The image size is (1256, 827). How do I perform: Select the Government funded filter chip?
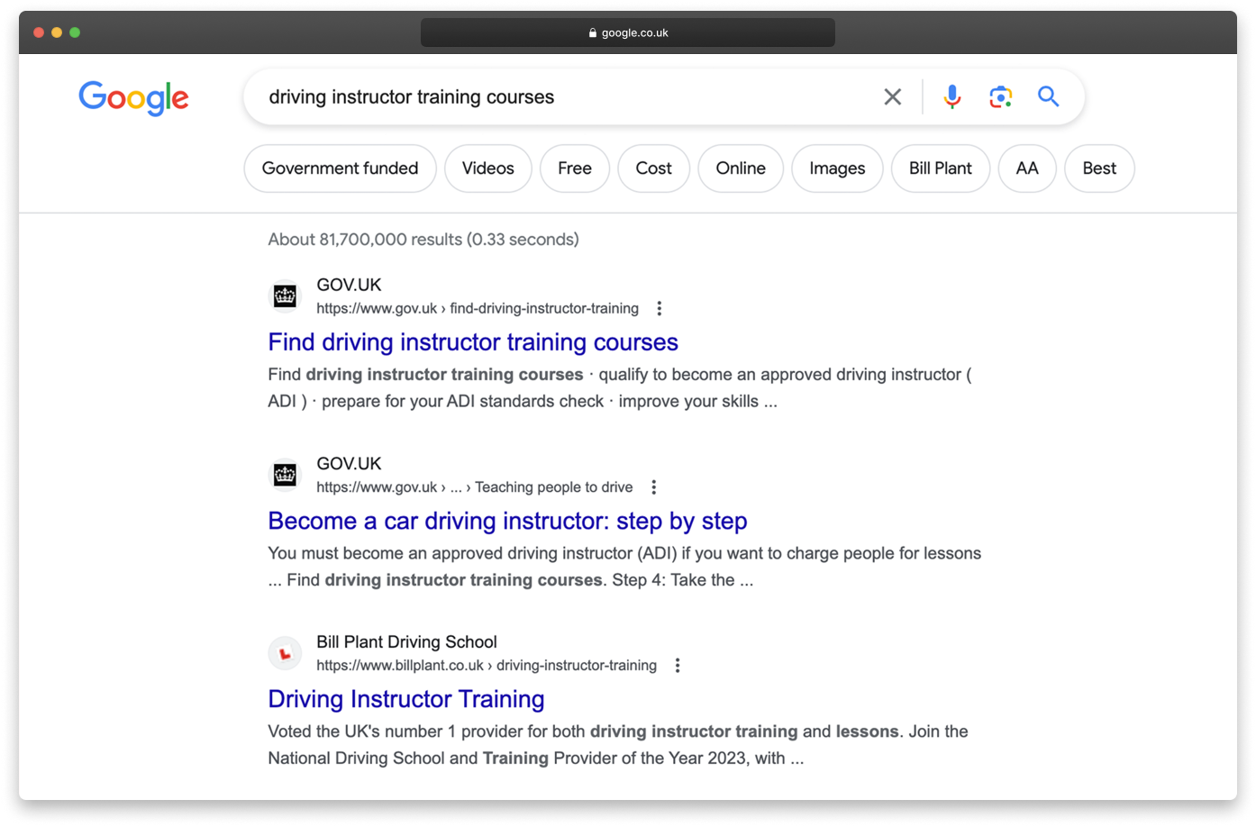coord(340,168)
